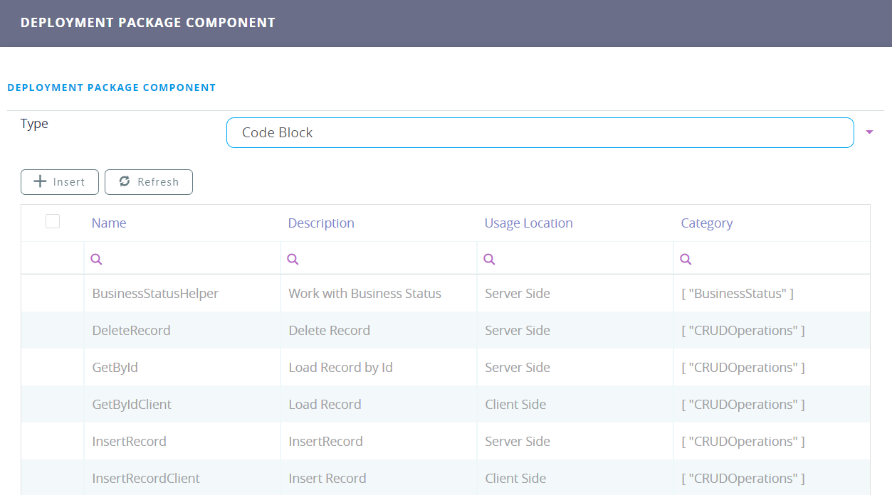Click the plus icon on Insert
The height and width of the screenshot is (495, 892).
[41, 182]
